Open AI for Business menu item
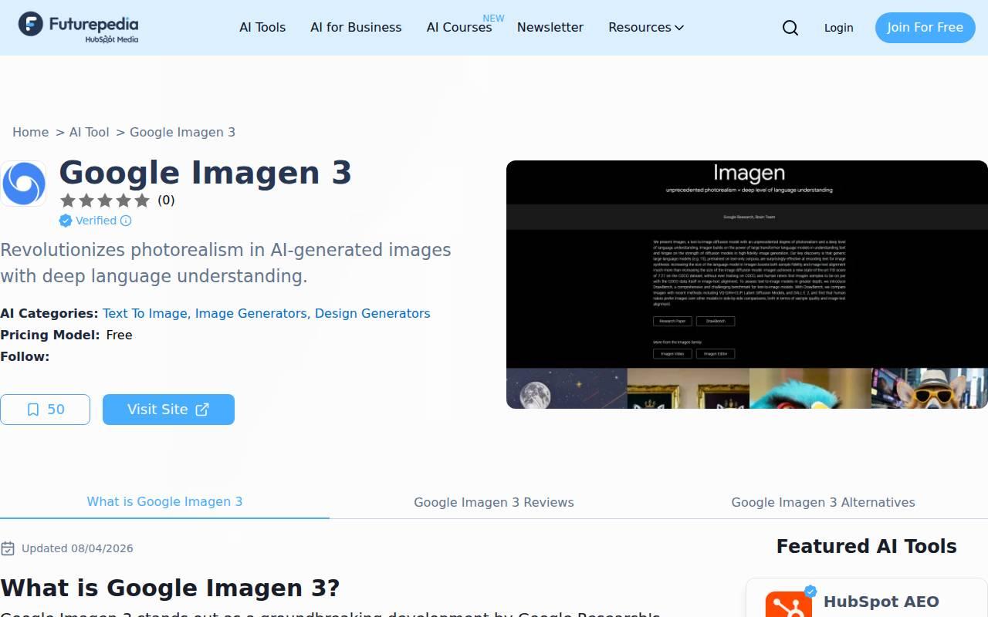 (356, 27)
